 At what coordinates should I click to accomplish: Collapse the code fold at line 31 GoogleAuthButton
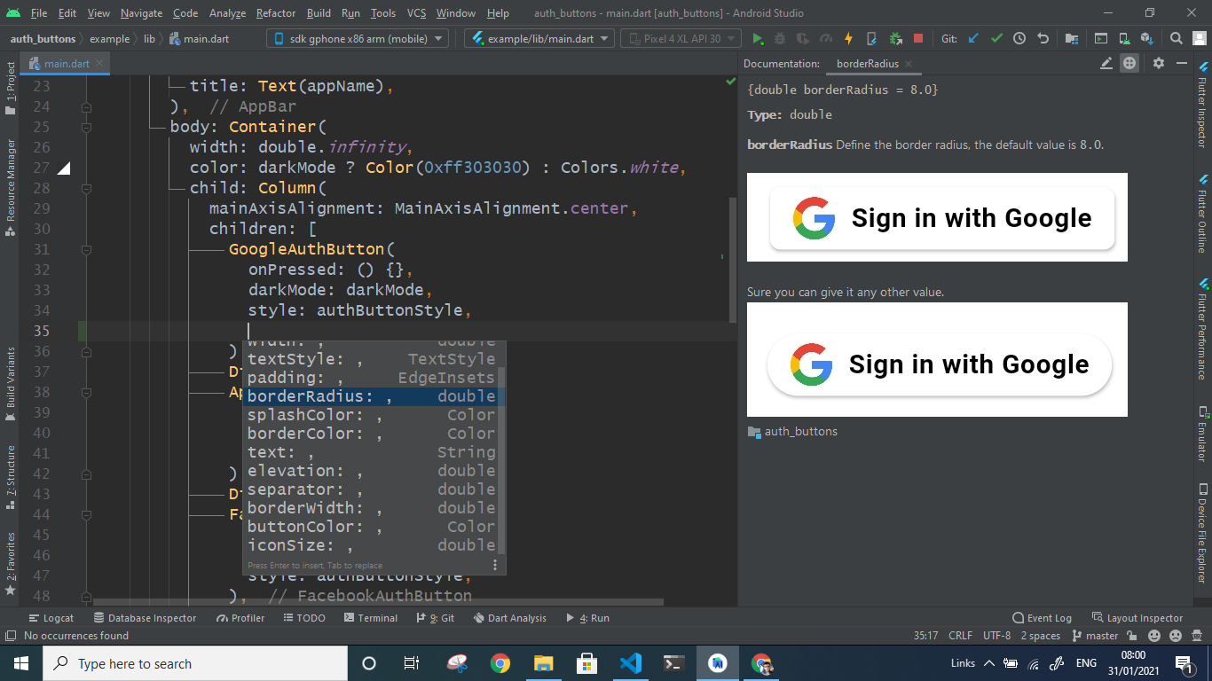(86, 249)
